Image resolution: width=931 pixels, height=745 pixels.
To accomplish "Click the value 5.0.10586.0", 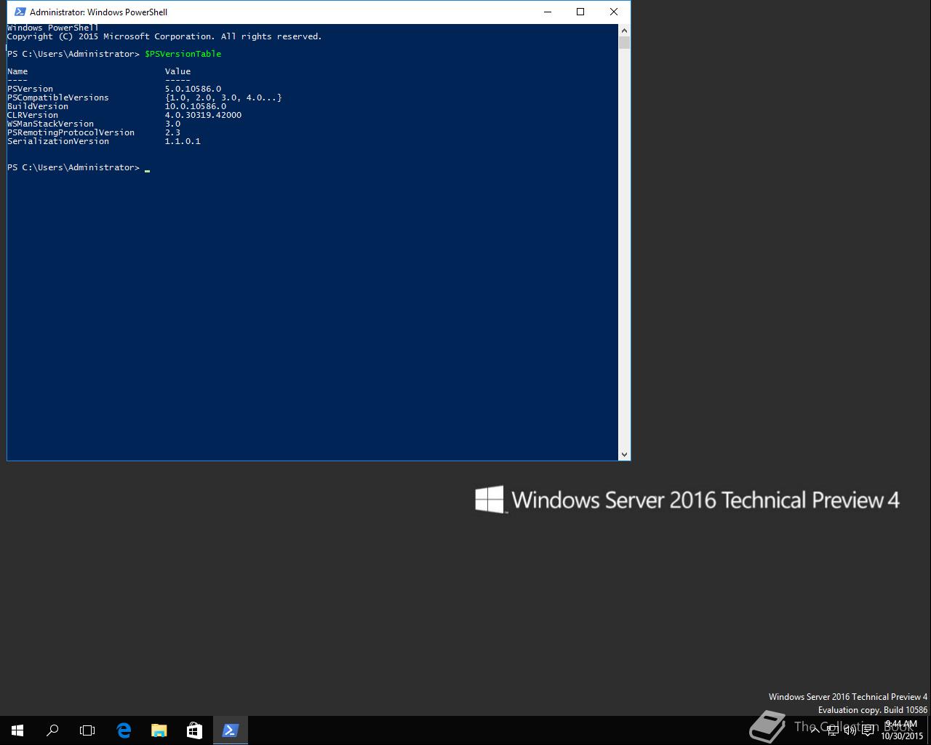I will (x=193, y=89).
